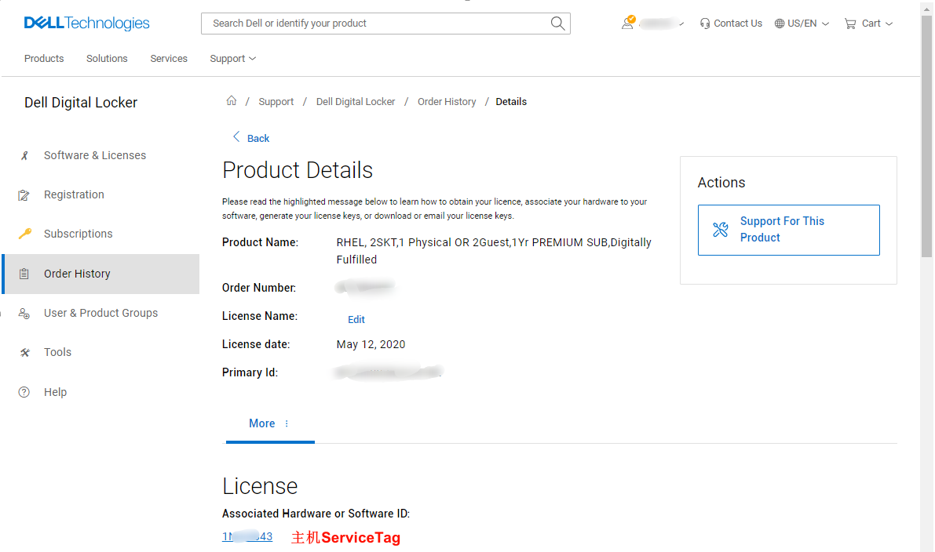Click the home icon in the breadcrumb
The height and width of the screenshot is (552, 935).
coord(232,100)
